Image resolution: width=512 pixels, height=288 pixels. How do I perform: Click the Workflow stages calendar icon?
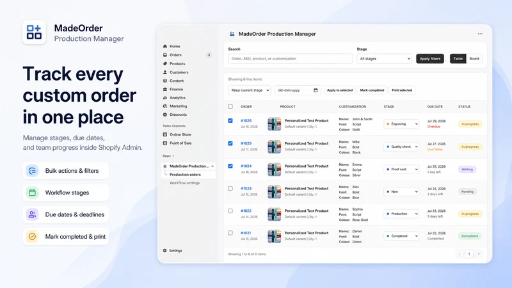click(33, 193)
